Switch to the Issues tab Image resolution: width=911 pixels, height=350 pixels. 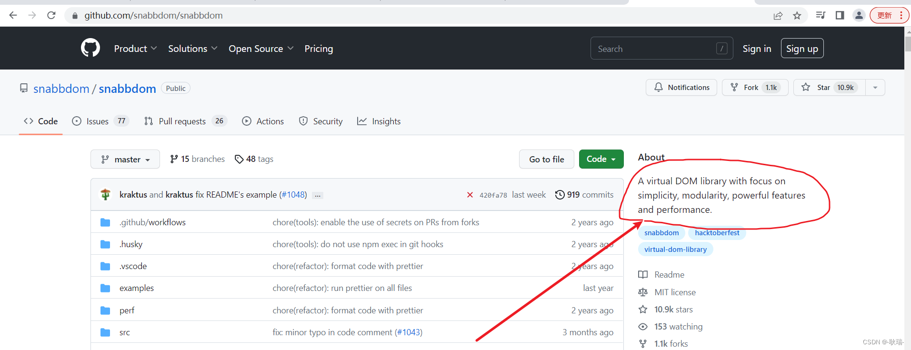click(100, 121)
